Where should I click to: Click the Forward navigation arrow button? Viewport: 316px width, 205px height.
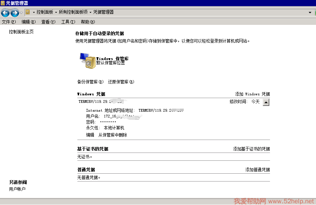pos(15,13)
